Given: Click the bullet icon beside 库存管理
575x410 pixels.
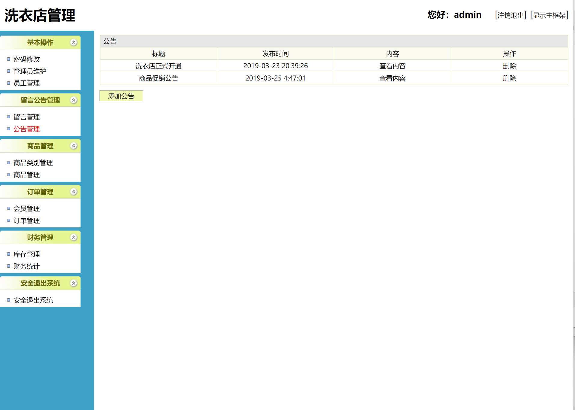Looking at the screenshot, I should (x=8, y=254).
